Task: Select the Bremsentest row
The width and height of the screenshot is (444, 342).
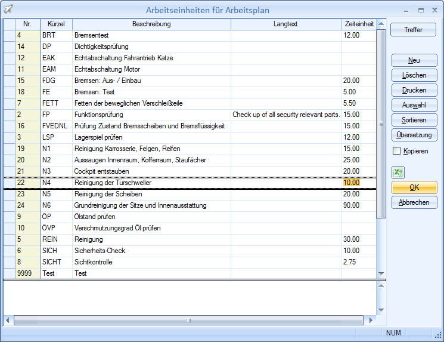Action: click(190, 35)
